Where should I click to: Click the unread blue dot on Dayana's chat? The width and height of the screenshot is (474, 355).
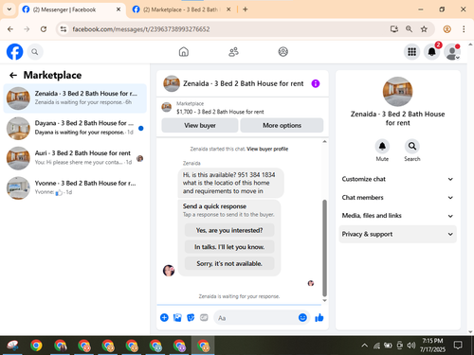[x=141, y=128]
